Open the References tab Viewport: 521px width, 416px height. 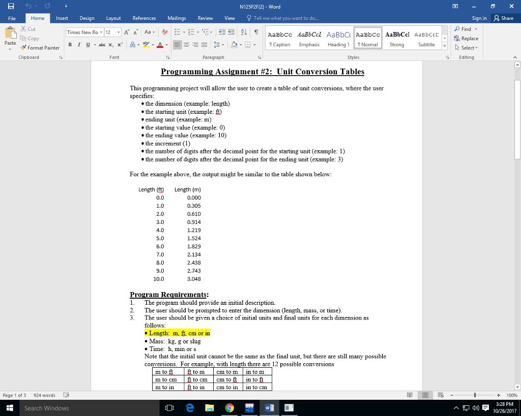[x=144, y=17]
